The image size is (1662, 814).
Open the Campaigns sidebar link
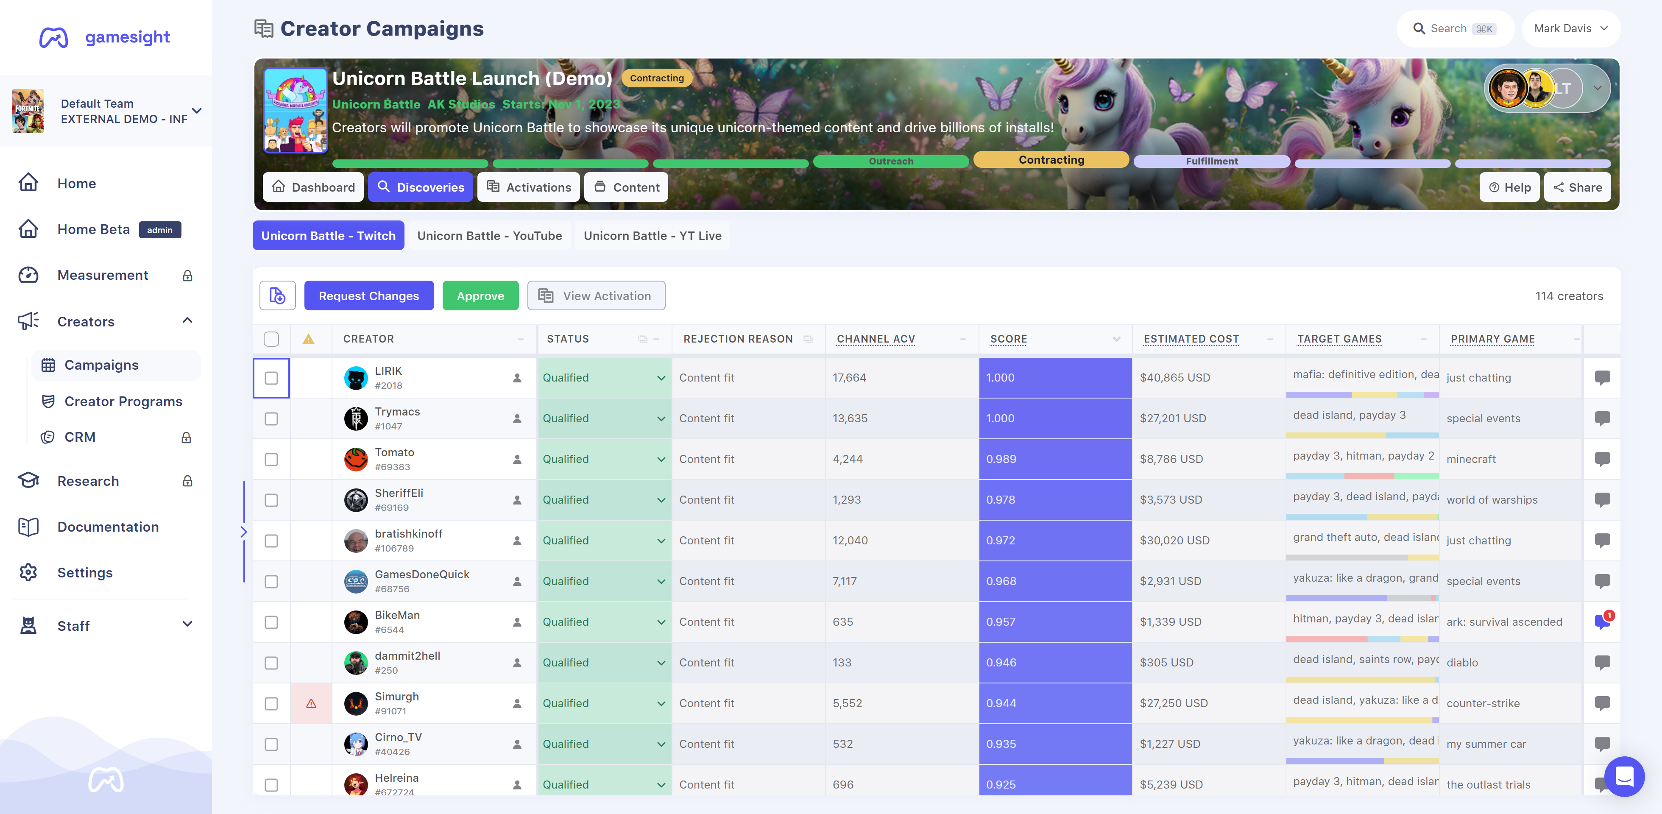[x=117, y=365]
